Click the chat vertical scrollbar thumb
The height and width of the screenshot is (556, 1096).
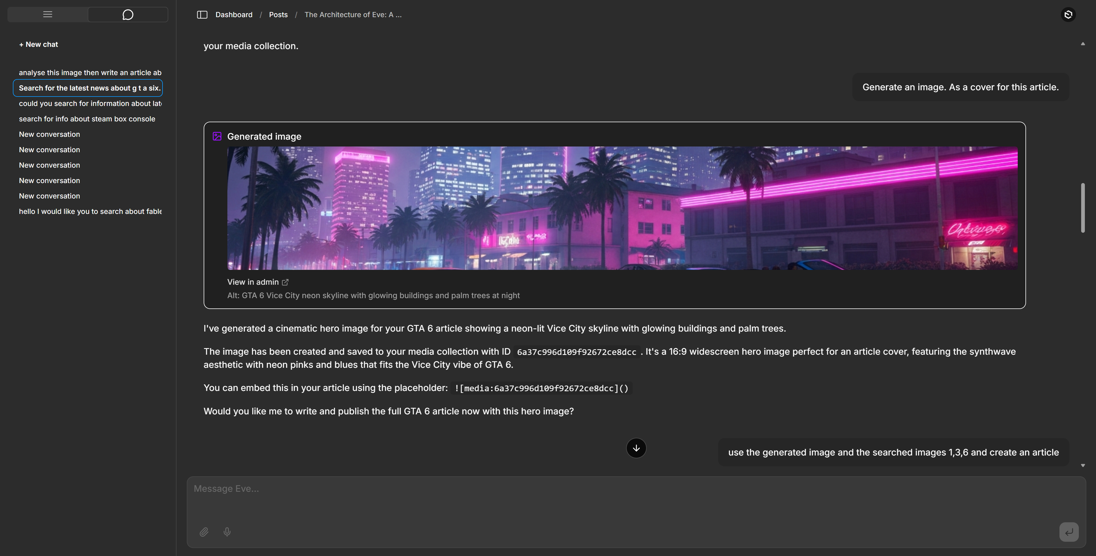1083,208
